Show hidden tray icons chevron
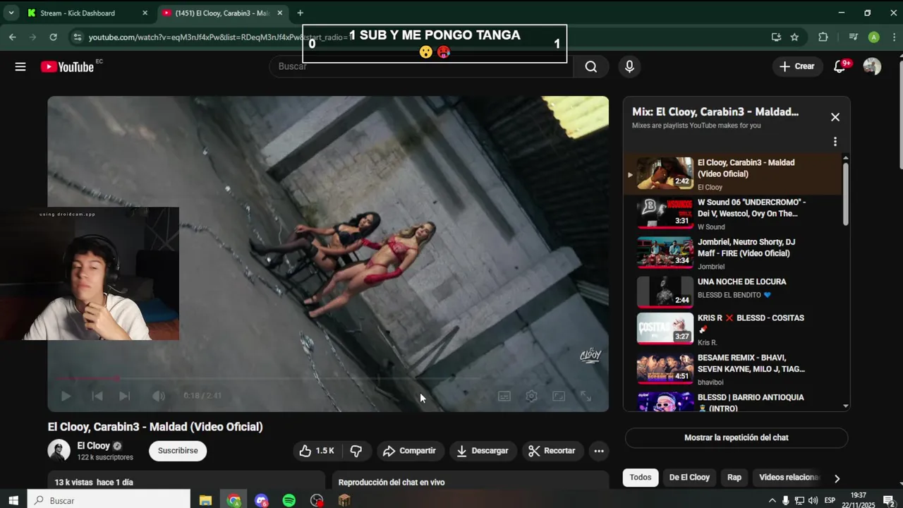 (x=772, y=500)
